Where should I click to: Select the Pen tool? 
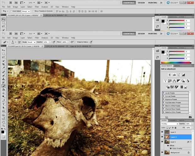pos(3,100)
